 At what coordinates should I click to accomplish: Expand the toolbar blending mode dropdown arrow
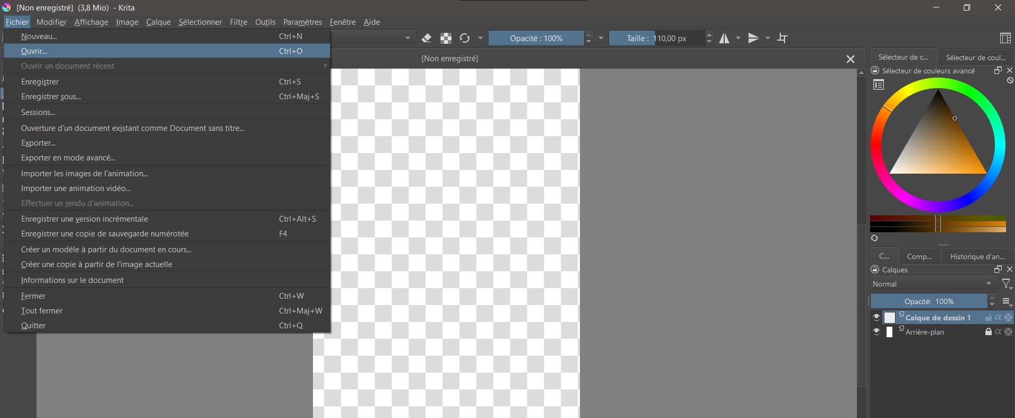[408, 38]
